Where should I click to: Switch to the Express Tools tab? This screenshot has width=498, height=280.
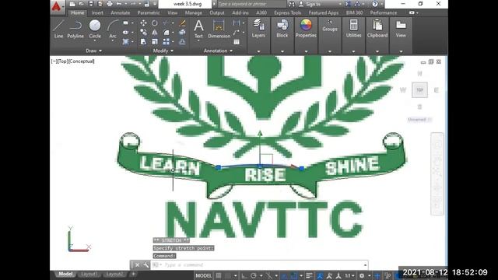pyautogui.click(x=287, y=12)
